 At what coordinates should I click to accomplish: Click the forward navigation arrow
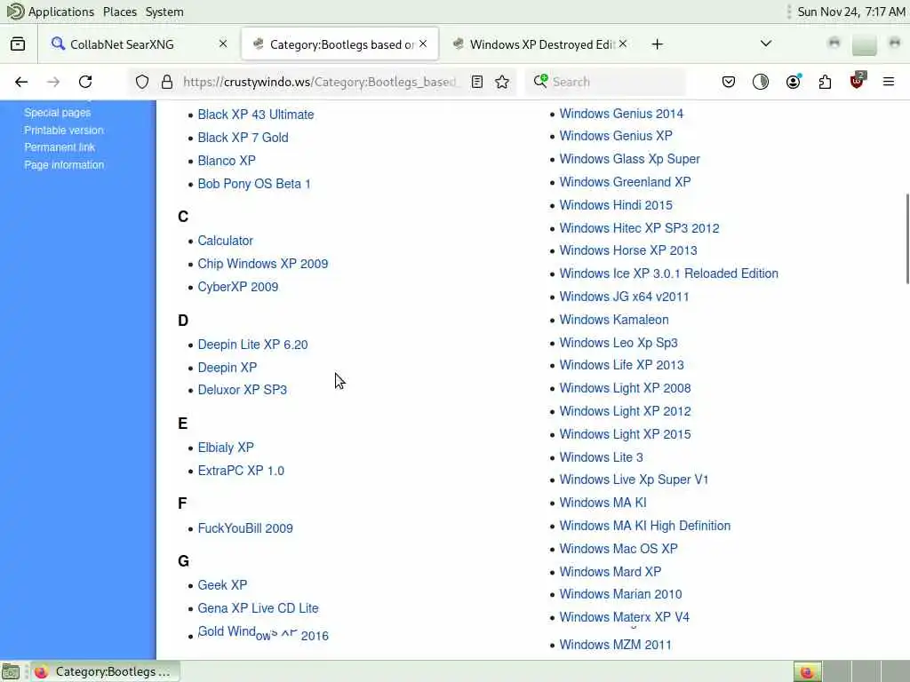pos(53,82)
